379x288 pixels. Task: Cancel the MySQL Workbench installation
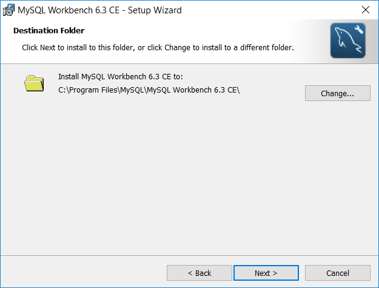pyautogui.click(x=337, y=273)
